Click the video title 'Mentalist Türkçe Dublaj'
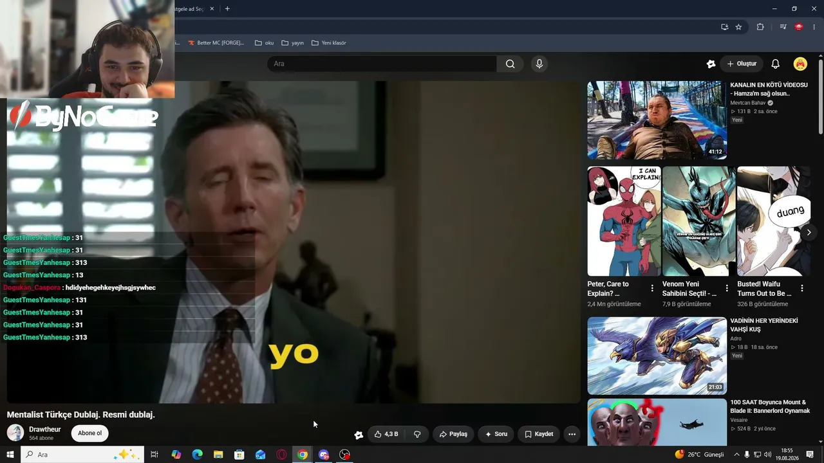824x463 pixels. (x=81, y=415)
